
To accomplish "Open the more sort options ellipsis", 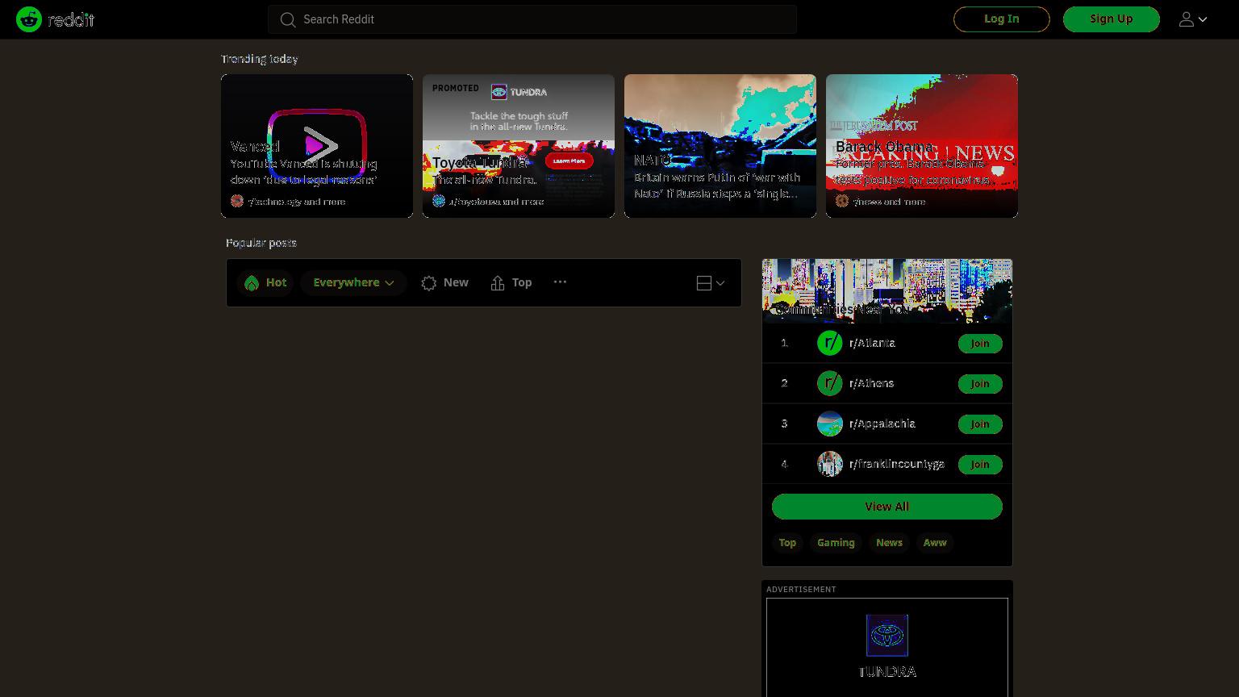I will pyautogui.click(x=560, y=282).
